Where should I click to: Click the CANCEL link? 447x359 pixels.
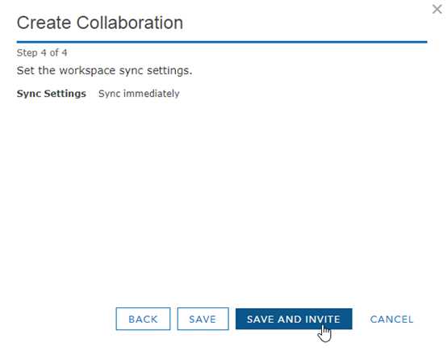pyautogui.click(x=391, y=319)
